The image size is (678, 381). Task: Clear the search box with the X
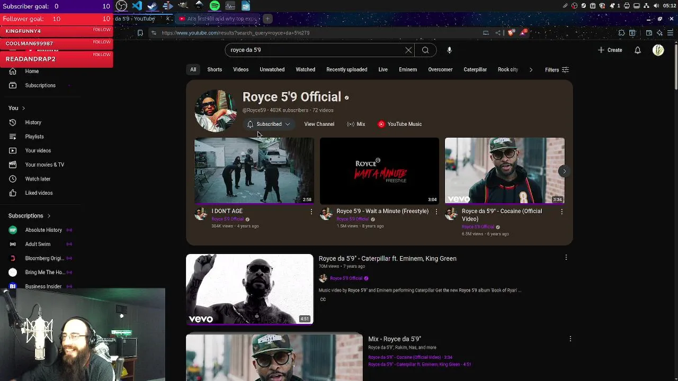(408, 50)
